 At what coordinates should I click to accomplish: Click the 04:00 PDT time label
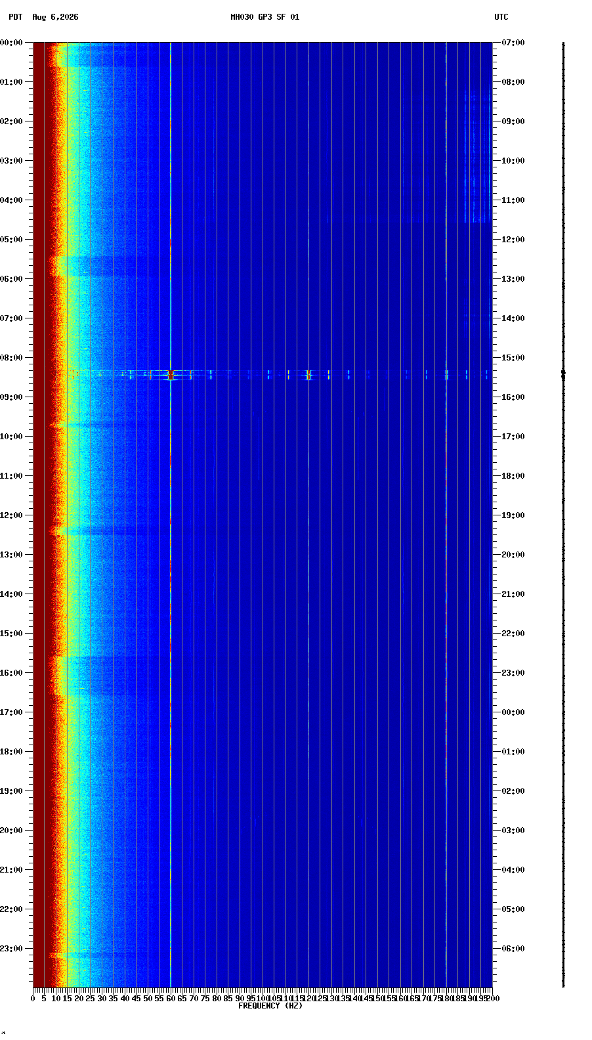pyautogui.click(x=11, y=200)
